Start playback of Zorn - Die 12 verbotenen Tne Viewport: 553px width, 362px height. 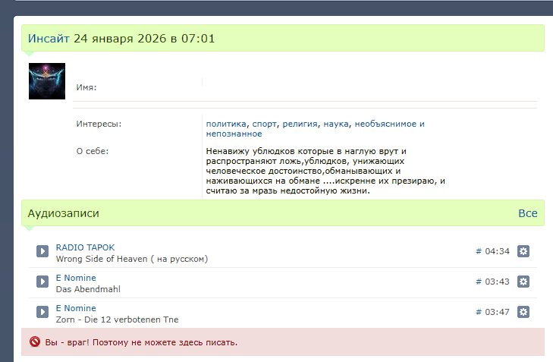pos(42,312)
